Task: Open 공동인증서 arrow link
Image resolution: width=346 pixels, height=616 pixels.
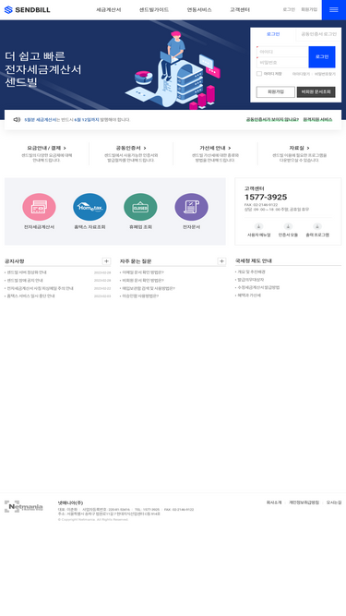Action: click(131, 148)
